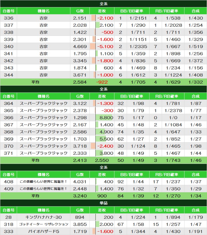This screenshot has height=235, width=207.
Task: Click machine number 28
Action: 9,217
